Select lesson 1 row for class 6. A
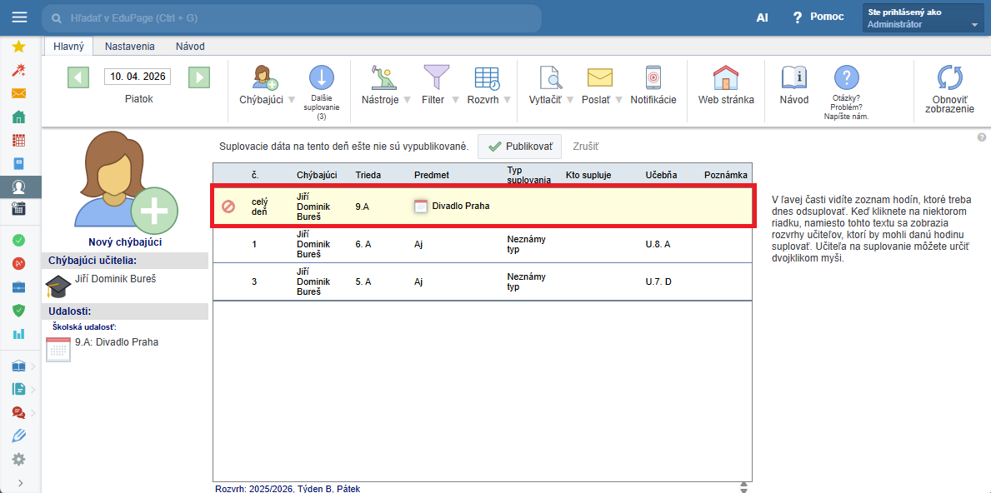 [482, 244]
